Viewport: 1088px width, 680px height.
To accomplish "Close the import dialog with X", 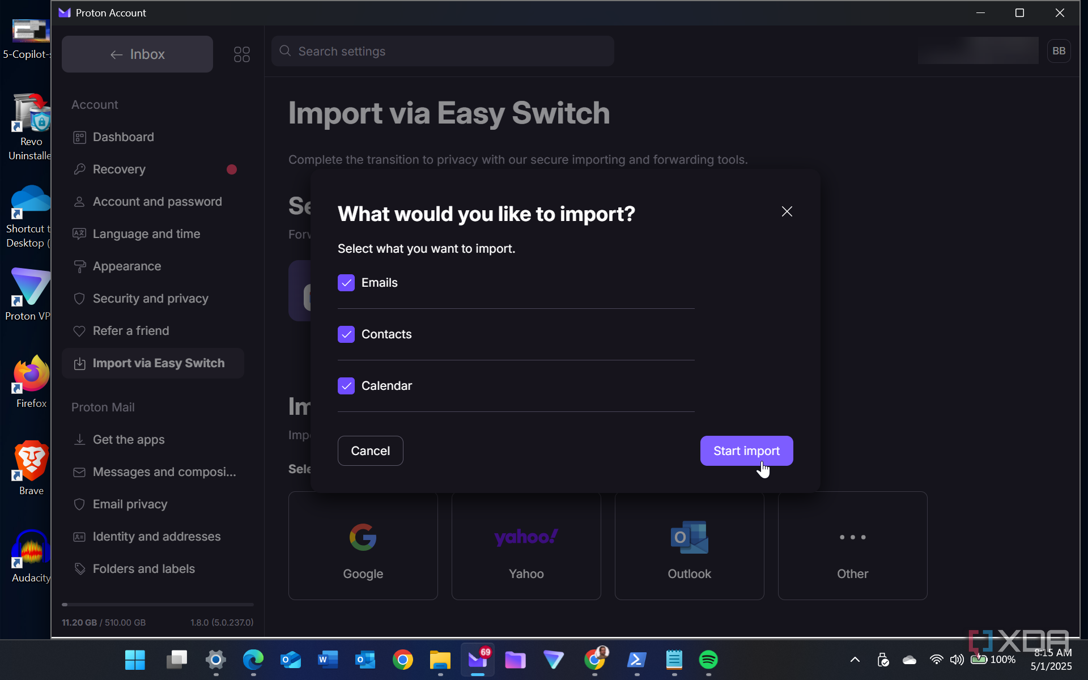I will (x=787, y=211).
